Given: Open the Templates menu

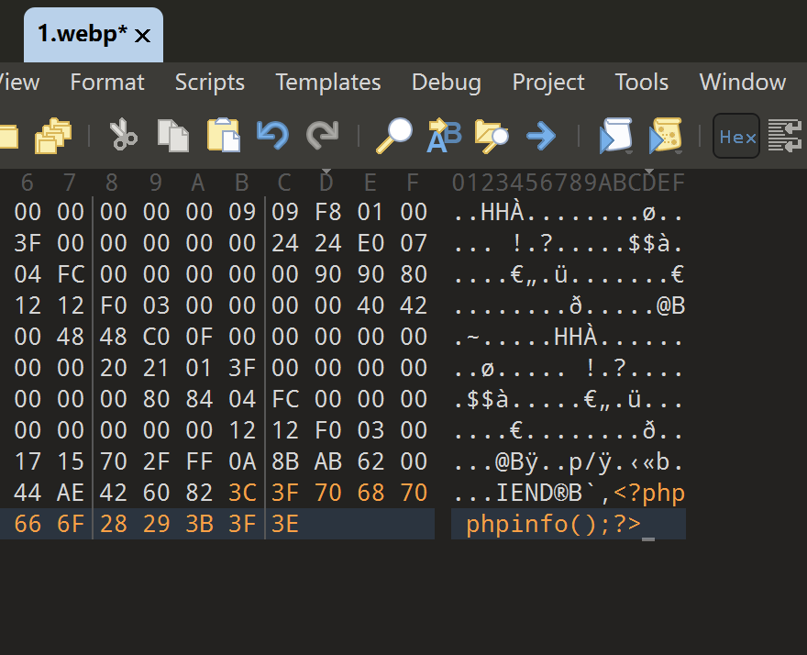Looking at the screenshot, I should pos(327,82).
